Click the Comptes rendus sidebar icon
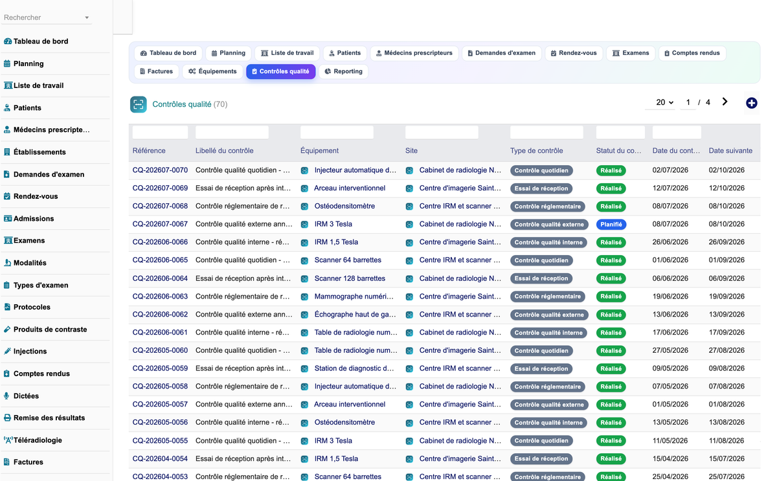Image resolution: width=777 pixels, height=481 pixels. pyautogui.click(x=7, y=374)
